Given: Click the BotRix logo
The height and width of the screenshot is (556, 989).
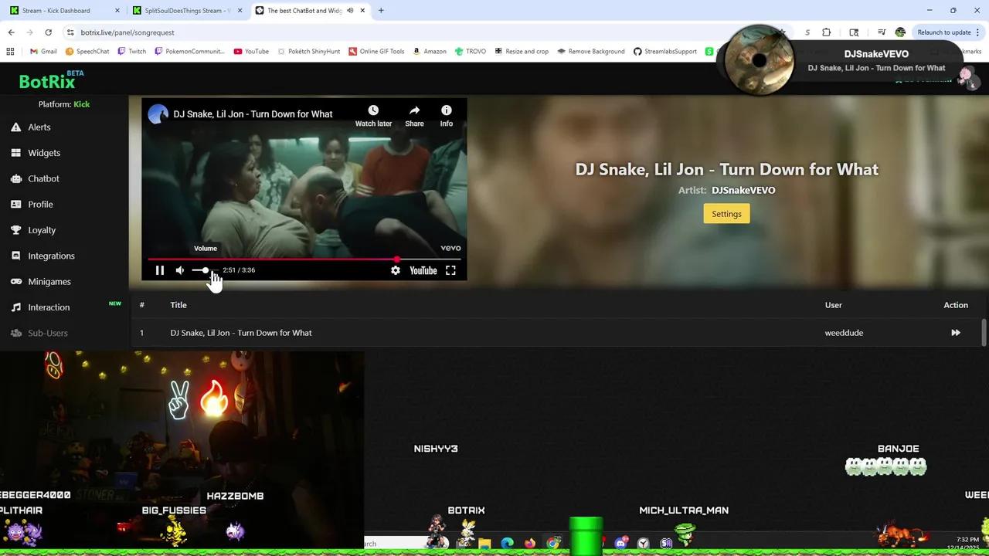Looking at the screenshot, I should tap(47, 82).
